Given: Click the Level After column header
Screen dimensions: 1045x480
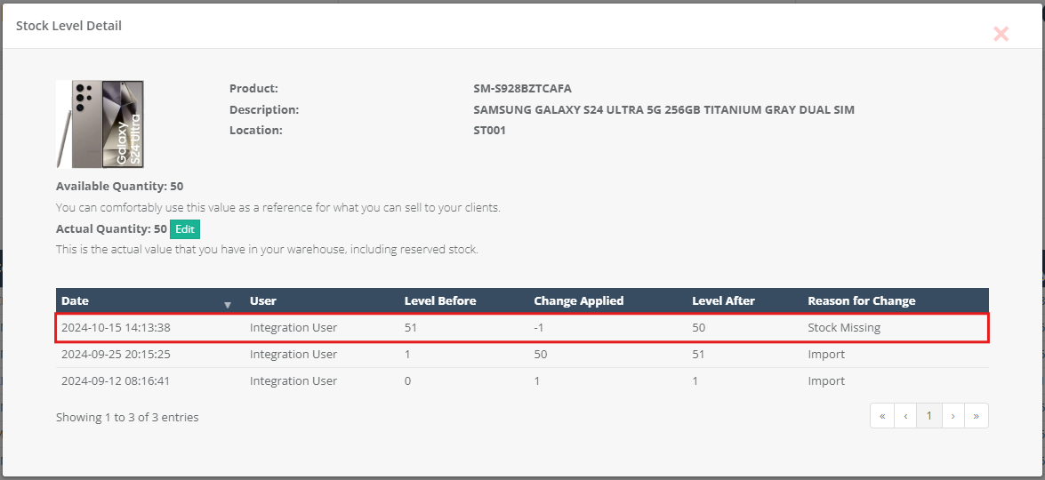Looking at the screenshot, I should pyautogui.click(x=722, y=301).
